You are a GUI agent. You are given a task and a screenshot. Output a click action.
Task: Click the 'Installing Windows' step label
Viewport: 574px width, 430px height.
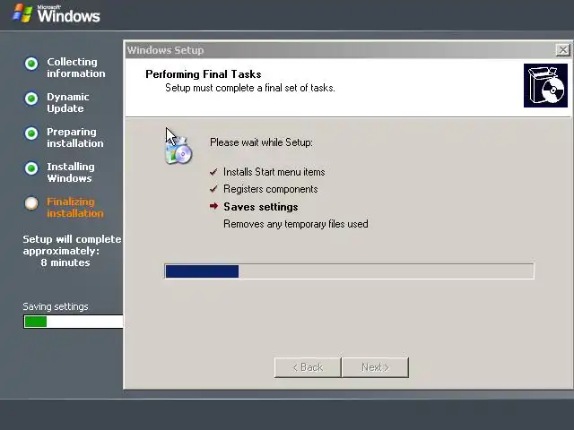click(71, 172)
